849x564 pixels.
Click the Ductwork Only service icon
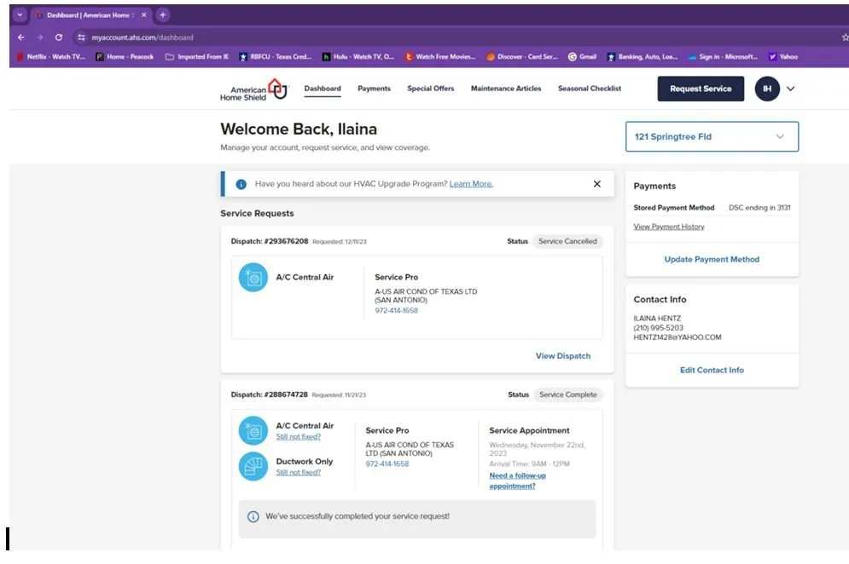pyautogui.click(x=253, y=466)
